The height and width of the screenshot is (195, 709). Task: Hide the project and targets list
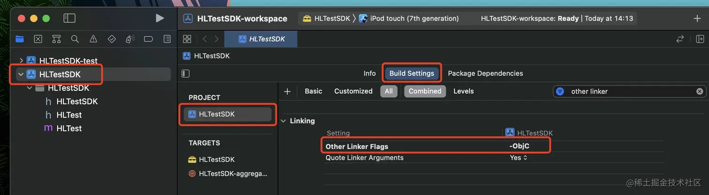(186, 73)
